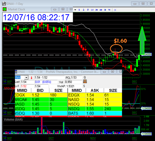Select the Daily (D) timeframe
Screen dimensions: 155x141
point(105,10)
